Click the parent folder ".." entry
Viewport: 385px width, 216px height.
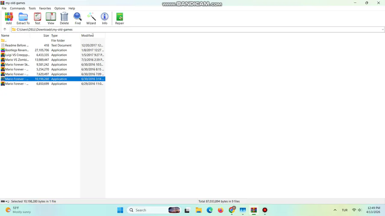3,41
